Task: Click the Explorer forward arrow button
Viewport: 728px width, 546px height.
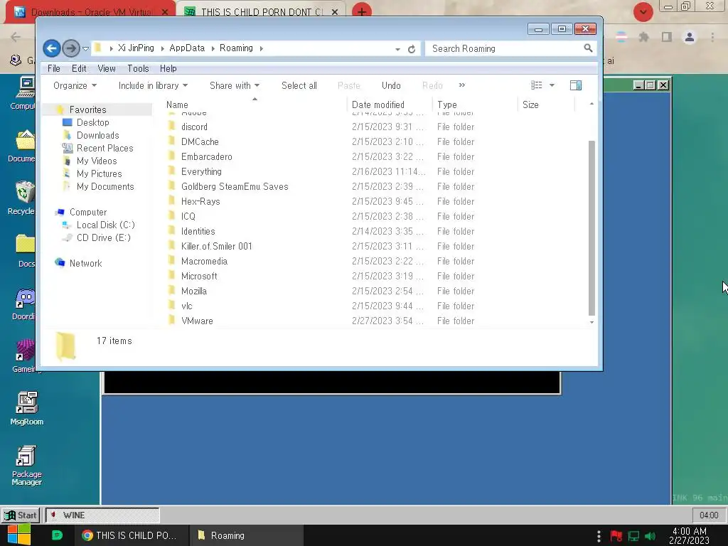Action: (70, 48)
